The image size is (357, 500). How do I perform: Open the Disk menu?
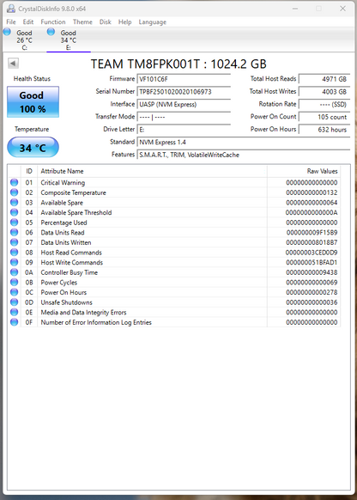pos(105,22)
